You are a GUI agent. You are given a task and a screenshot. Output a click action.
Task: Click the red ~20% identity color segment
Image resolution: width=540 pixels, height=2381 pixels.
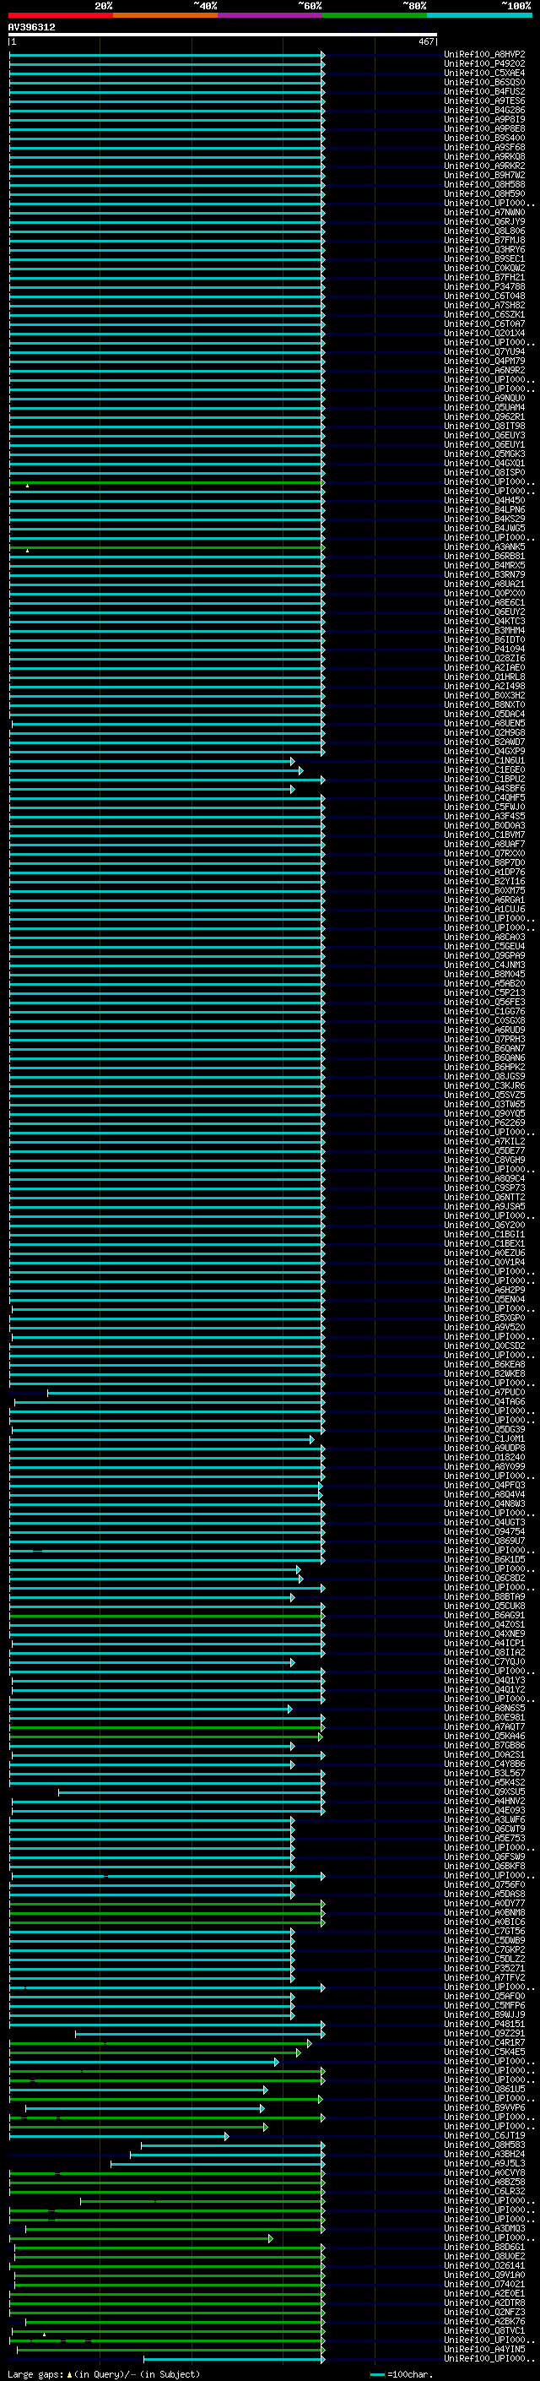pyautogui.click(x=60, y=15)
